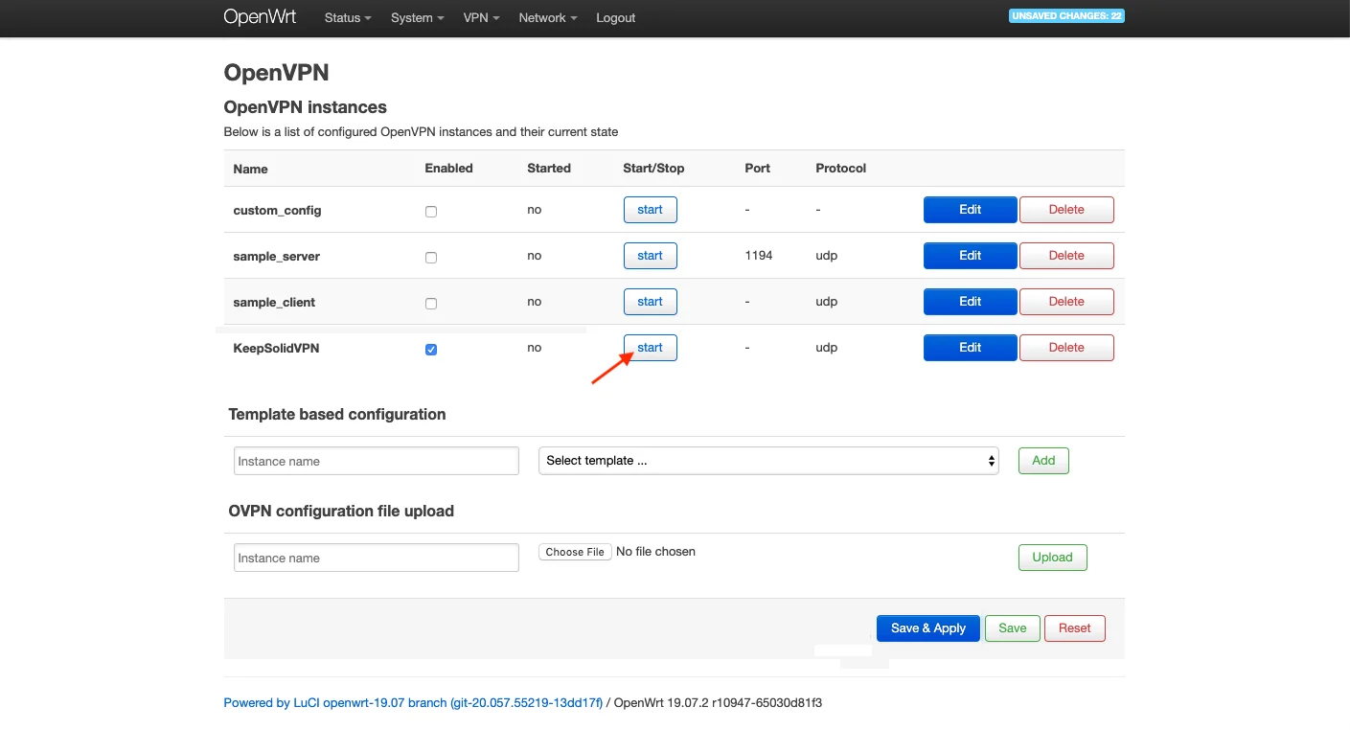Edit the KeepSolidVPN instance
The width and height of the screenshot is (1350, 730).
coord(970,348)
